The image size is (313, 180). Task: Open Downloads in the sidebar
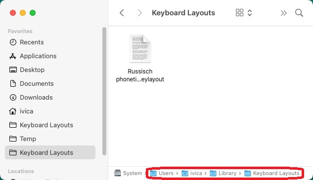pyautogui.click(x=50, y=97)
